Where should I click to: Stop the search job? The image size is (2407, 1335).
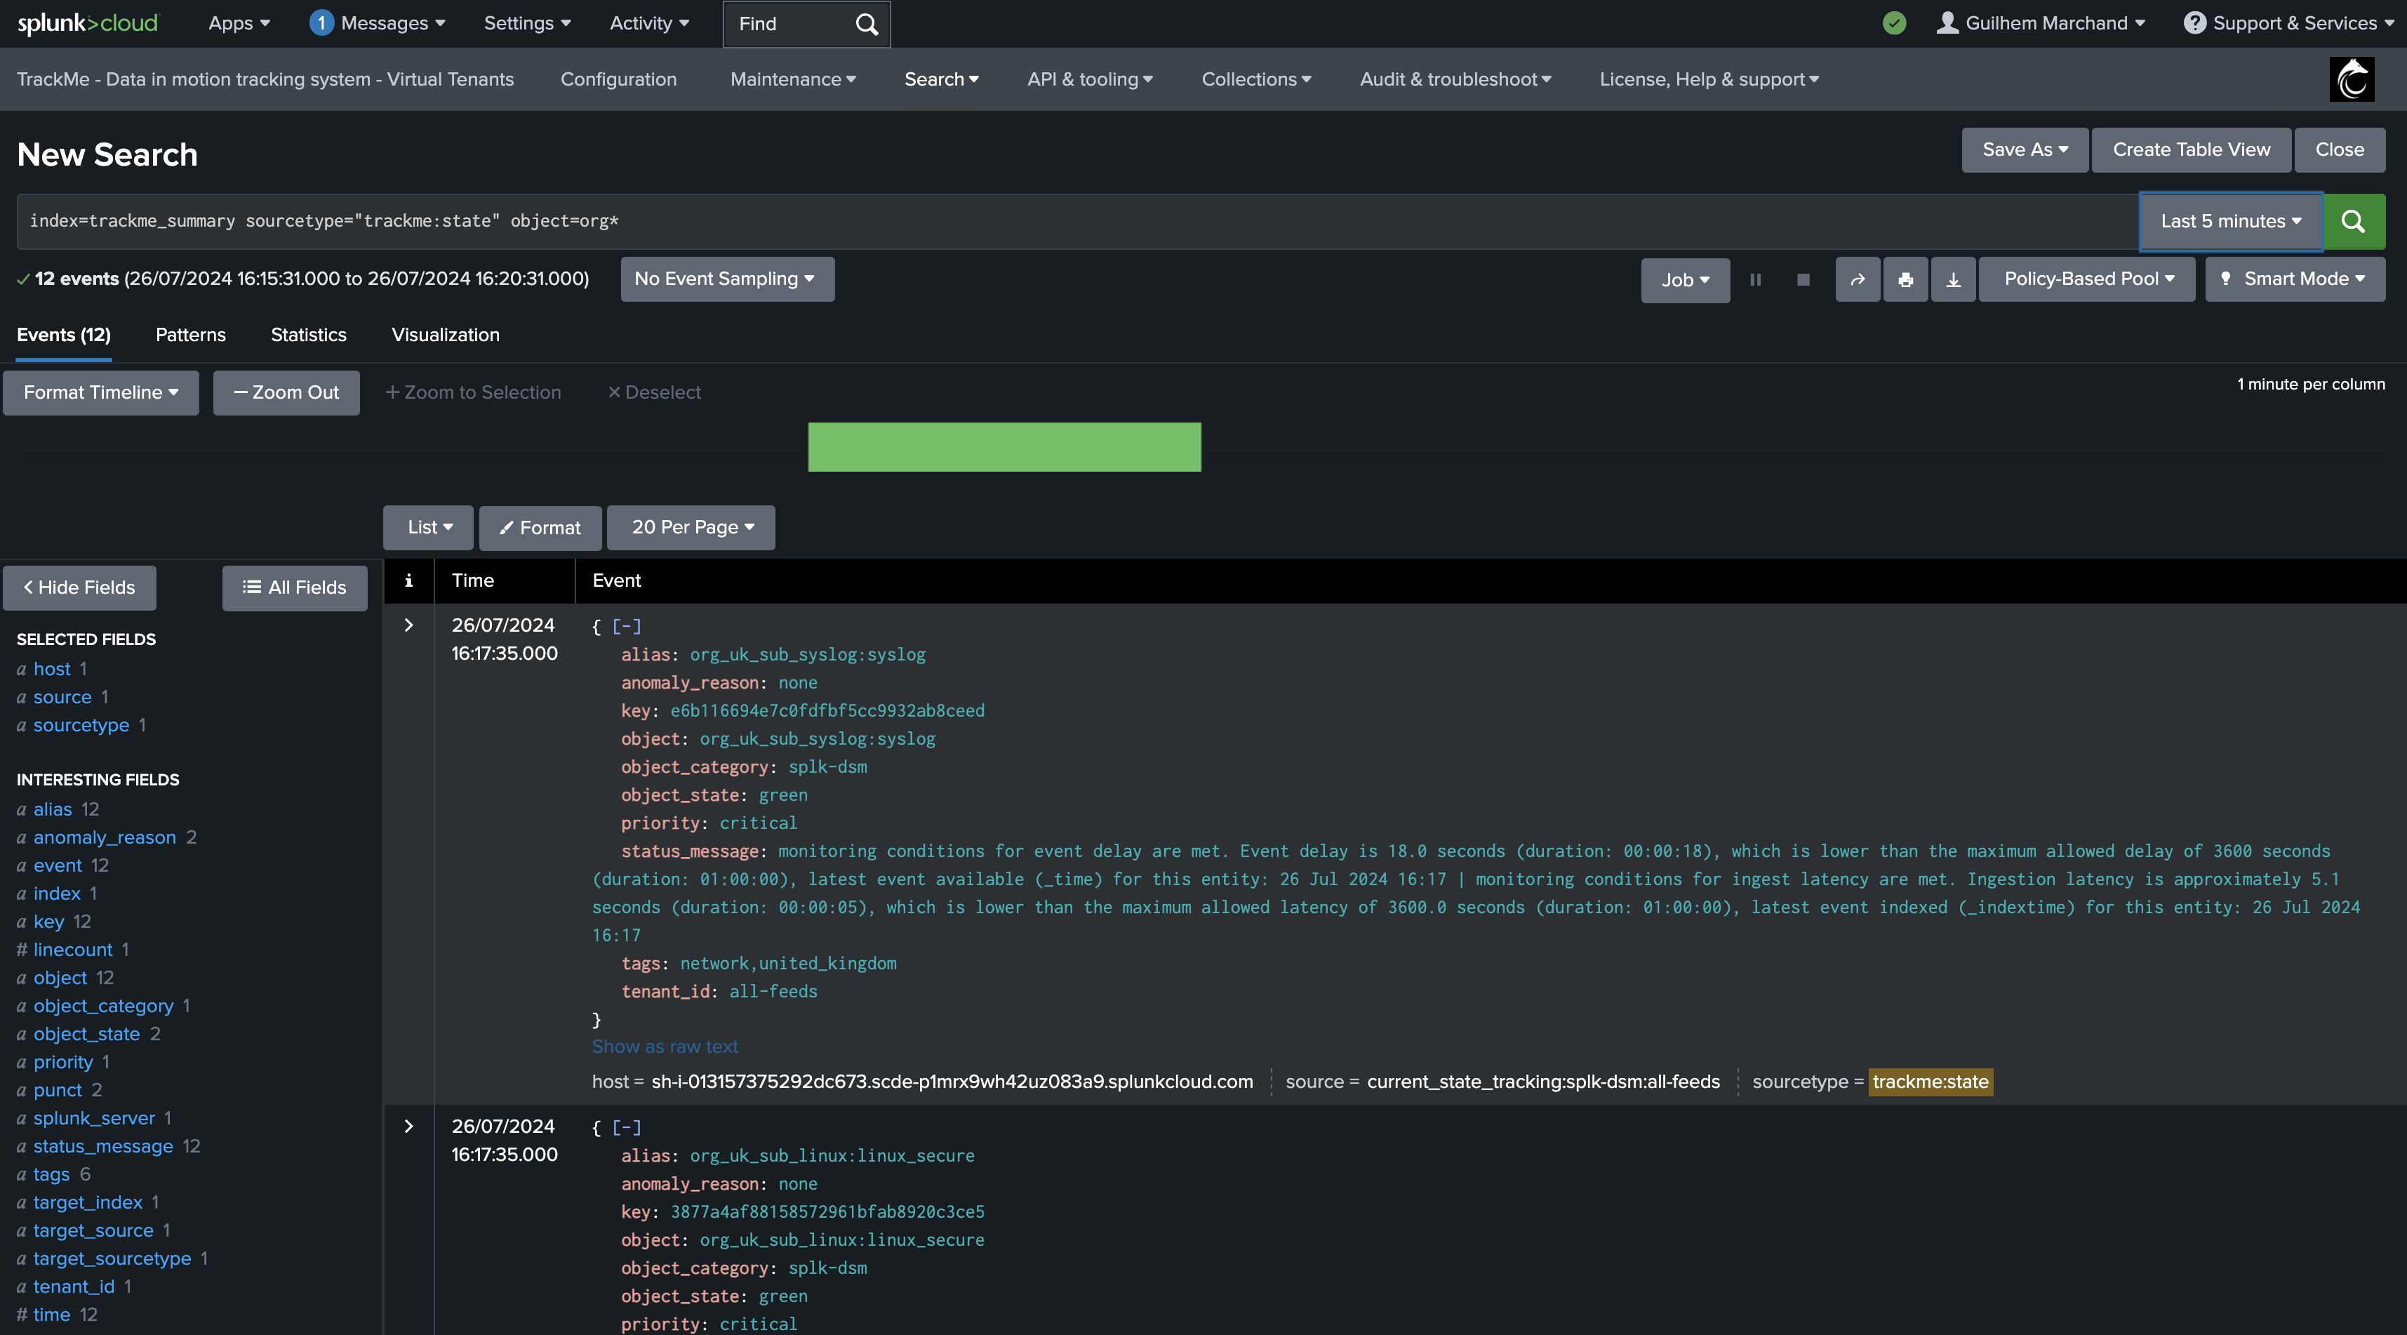pos(1803,279)
